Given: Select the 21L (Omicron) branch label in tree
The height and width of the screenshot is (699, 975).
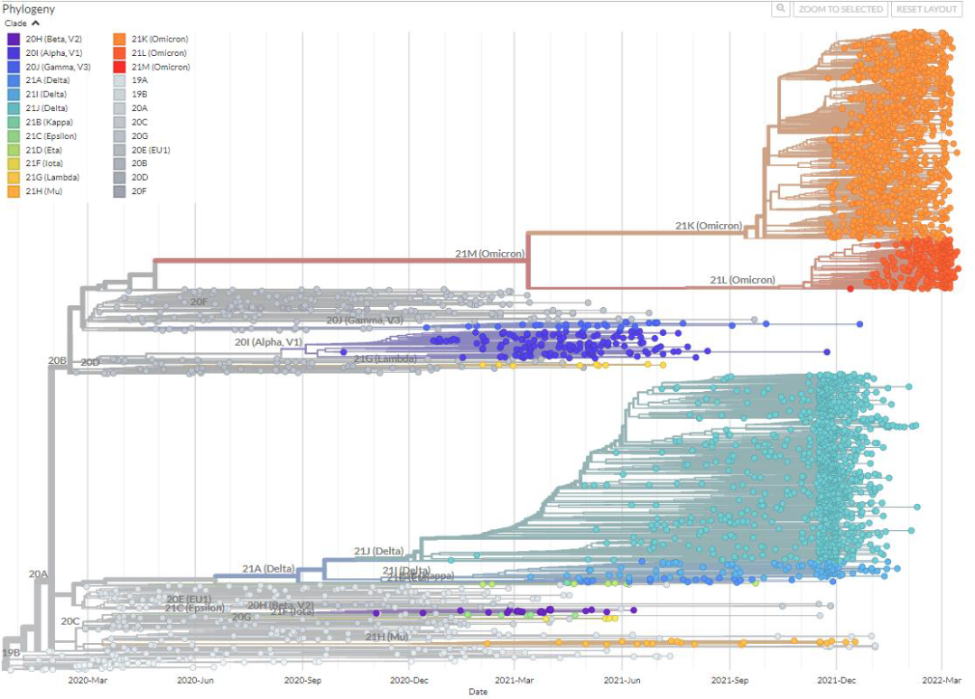Looking at the screenshot, I should (x=742, y=280).
